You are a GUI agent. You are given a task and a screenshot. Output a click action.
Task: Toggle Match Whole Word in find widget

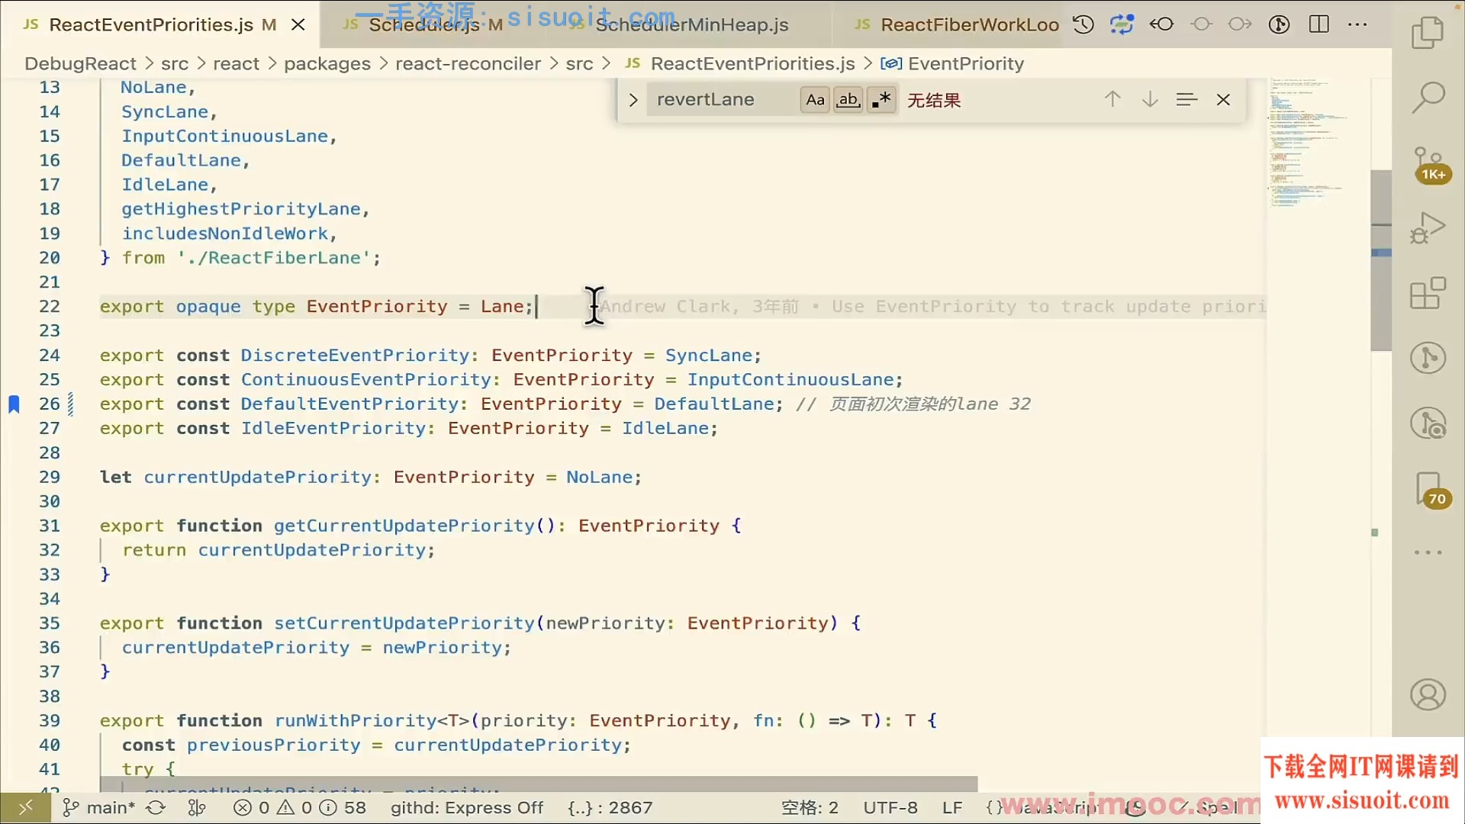point(848,100)
